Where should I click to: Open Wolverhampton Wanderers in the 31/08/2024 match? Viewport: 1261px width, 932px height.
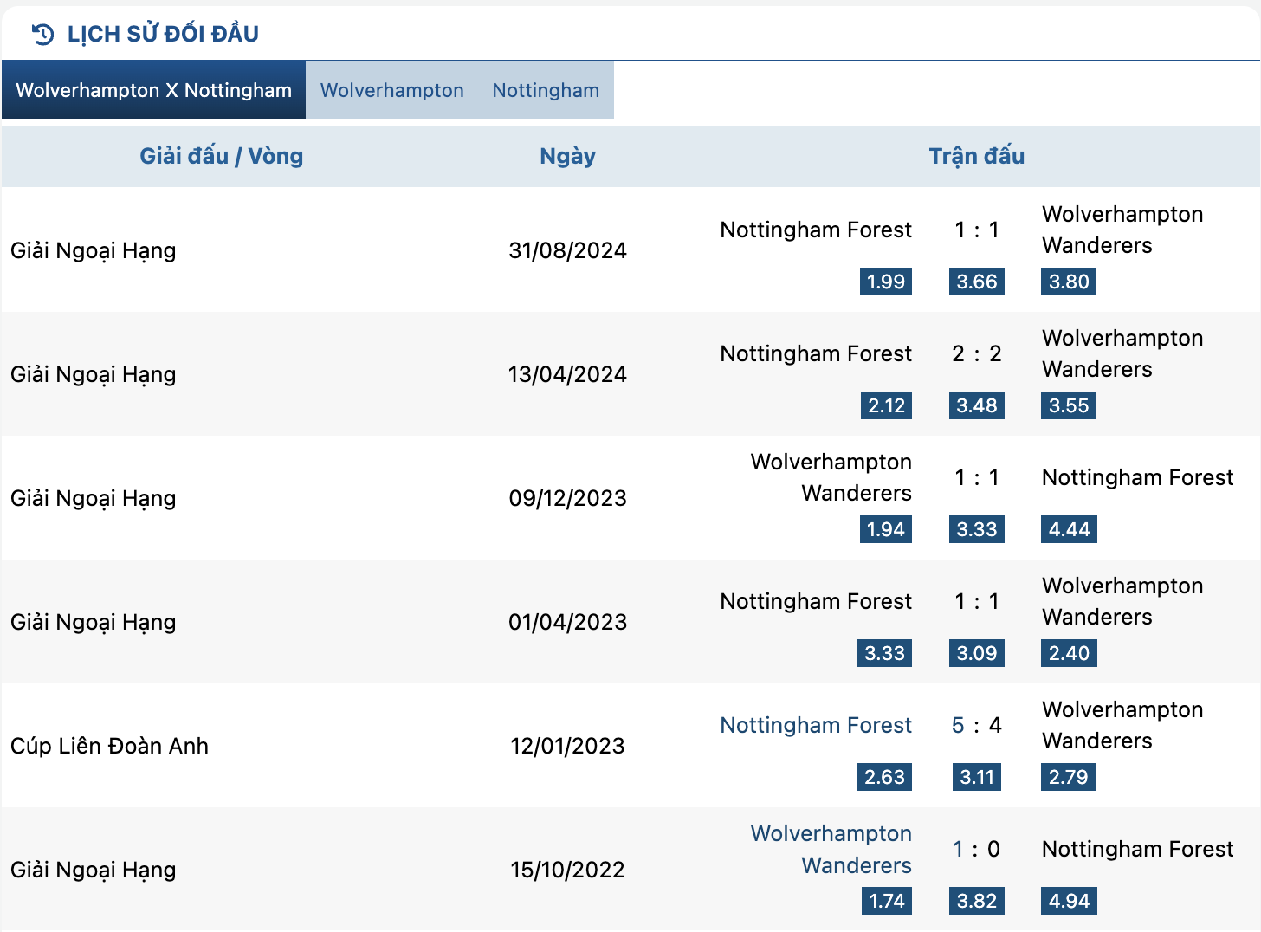[1122, 230]
